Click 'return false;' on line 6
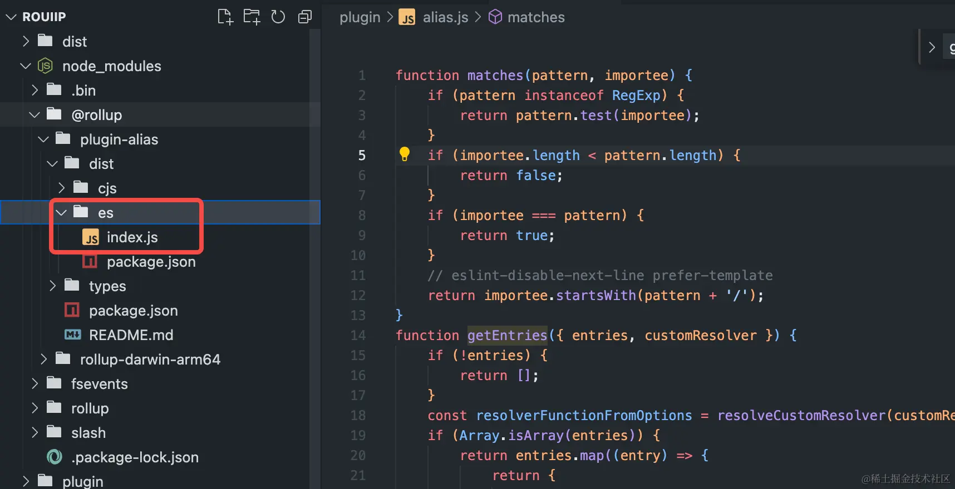Screen dimensions: 955x489 [x=511, y=175]
